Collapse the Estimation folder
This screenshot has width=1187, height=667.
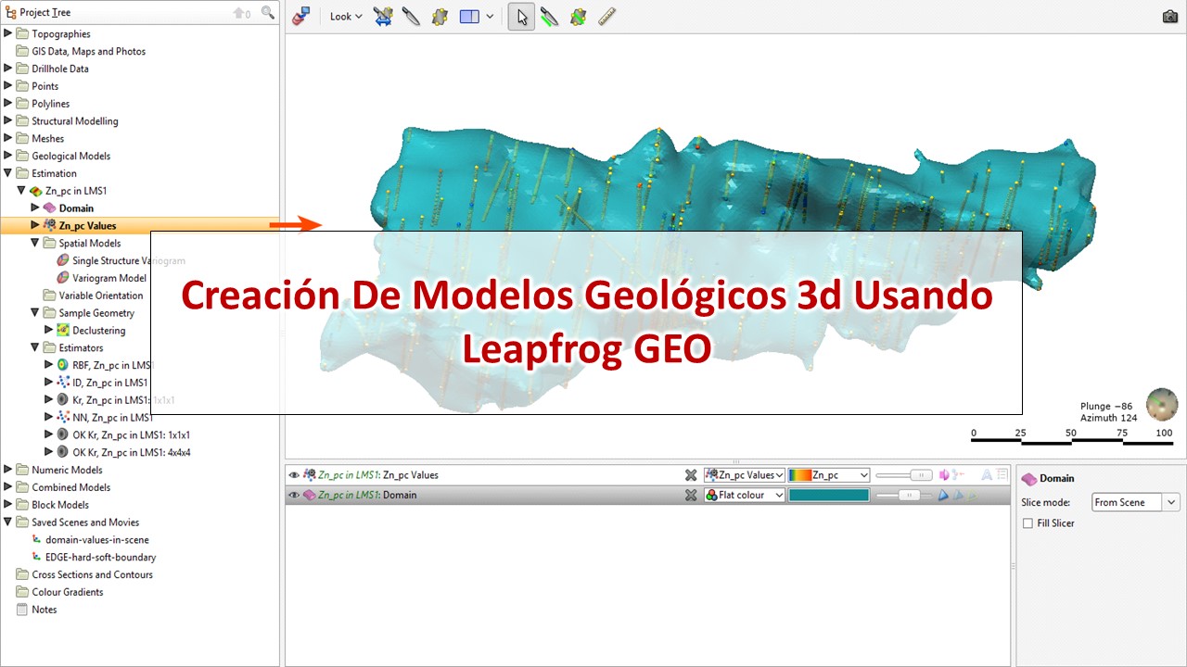point(8,173)
